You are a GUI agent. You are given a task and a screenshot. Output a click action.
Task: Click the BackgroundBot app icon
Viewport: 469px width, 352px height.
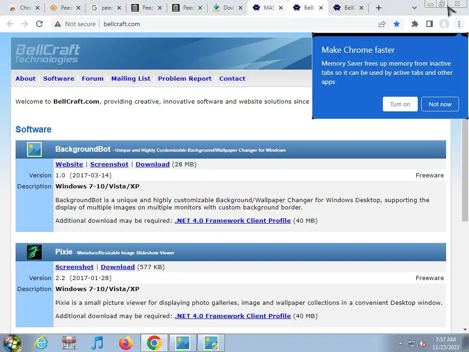[x=34, y=149]
